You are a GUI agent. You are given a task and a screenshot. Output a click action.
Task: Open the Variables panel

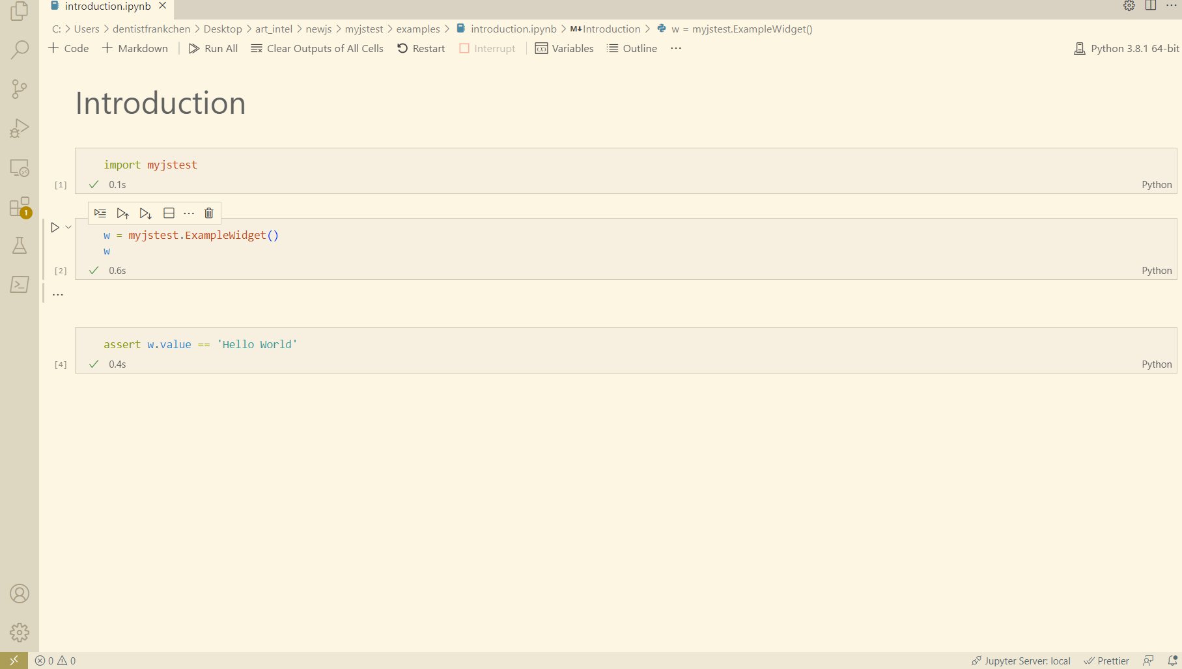point(564,48)
